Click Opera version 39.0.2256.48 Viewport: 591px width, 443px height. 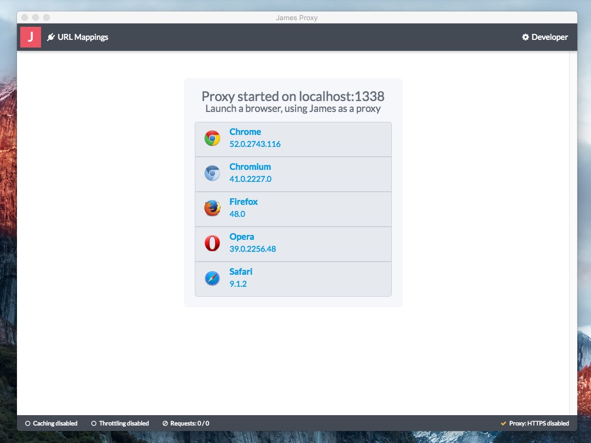(252, 249)
